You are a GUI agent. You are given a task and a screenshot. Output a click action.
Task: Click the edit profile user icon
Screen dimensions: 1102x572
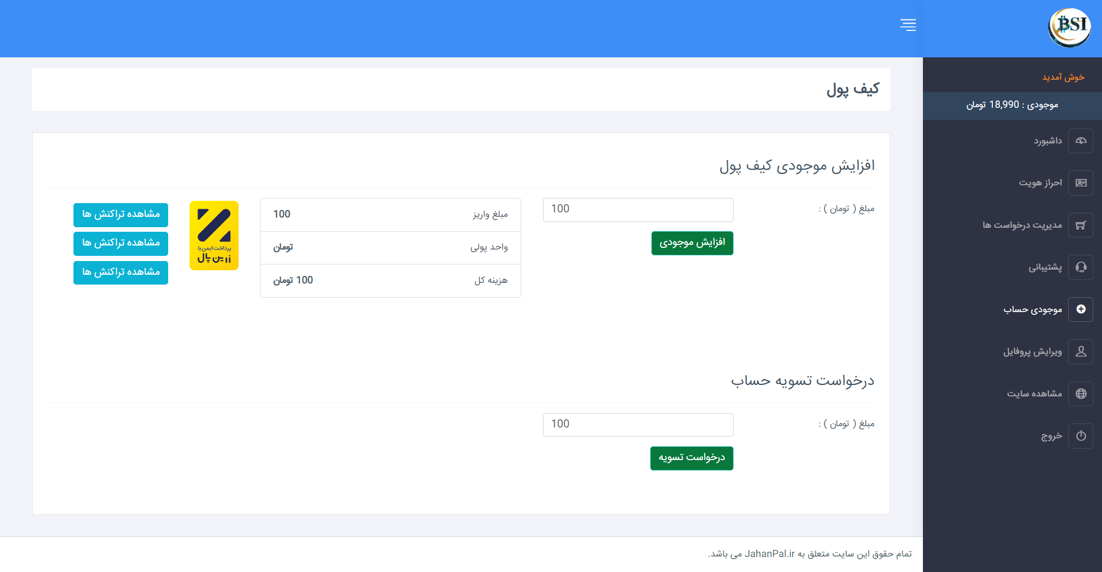pos(1081,352)
